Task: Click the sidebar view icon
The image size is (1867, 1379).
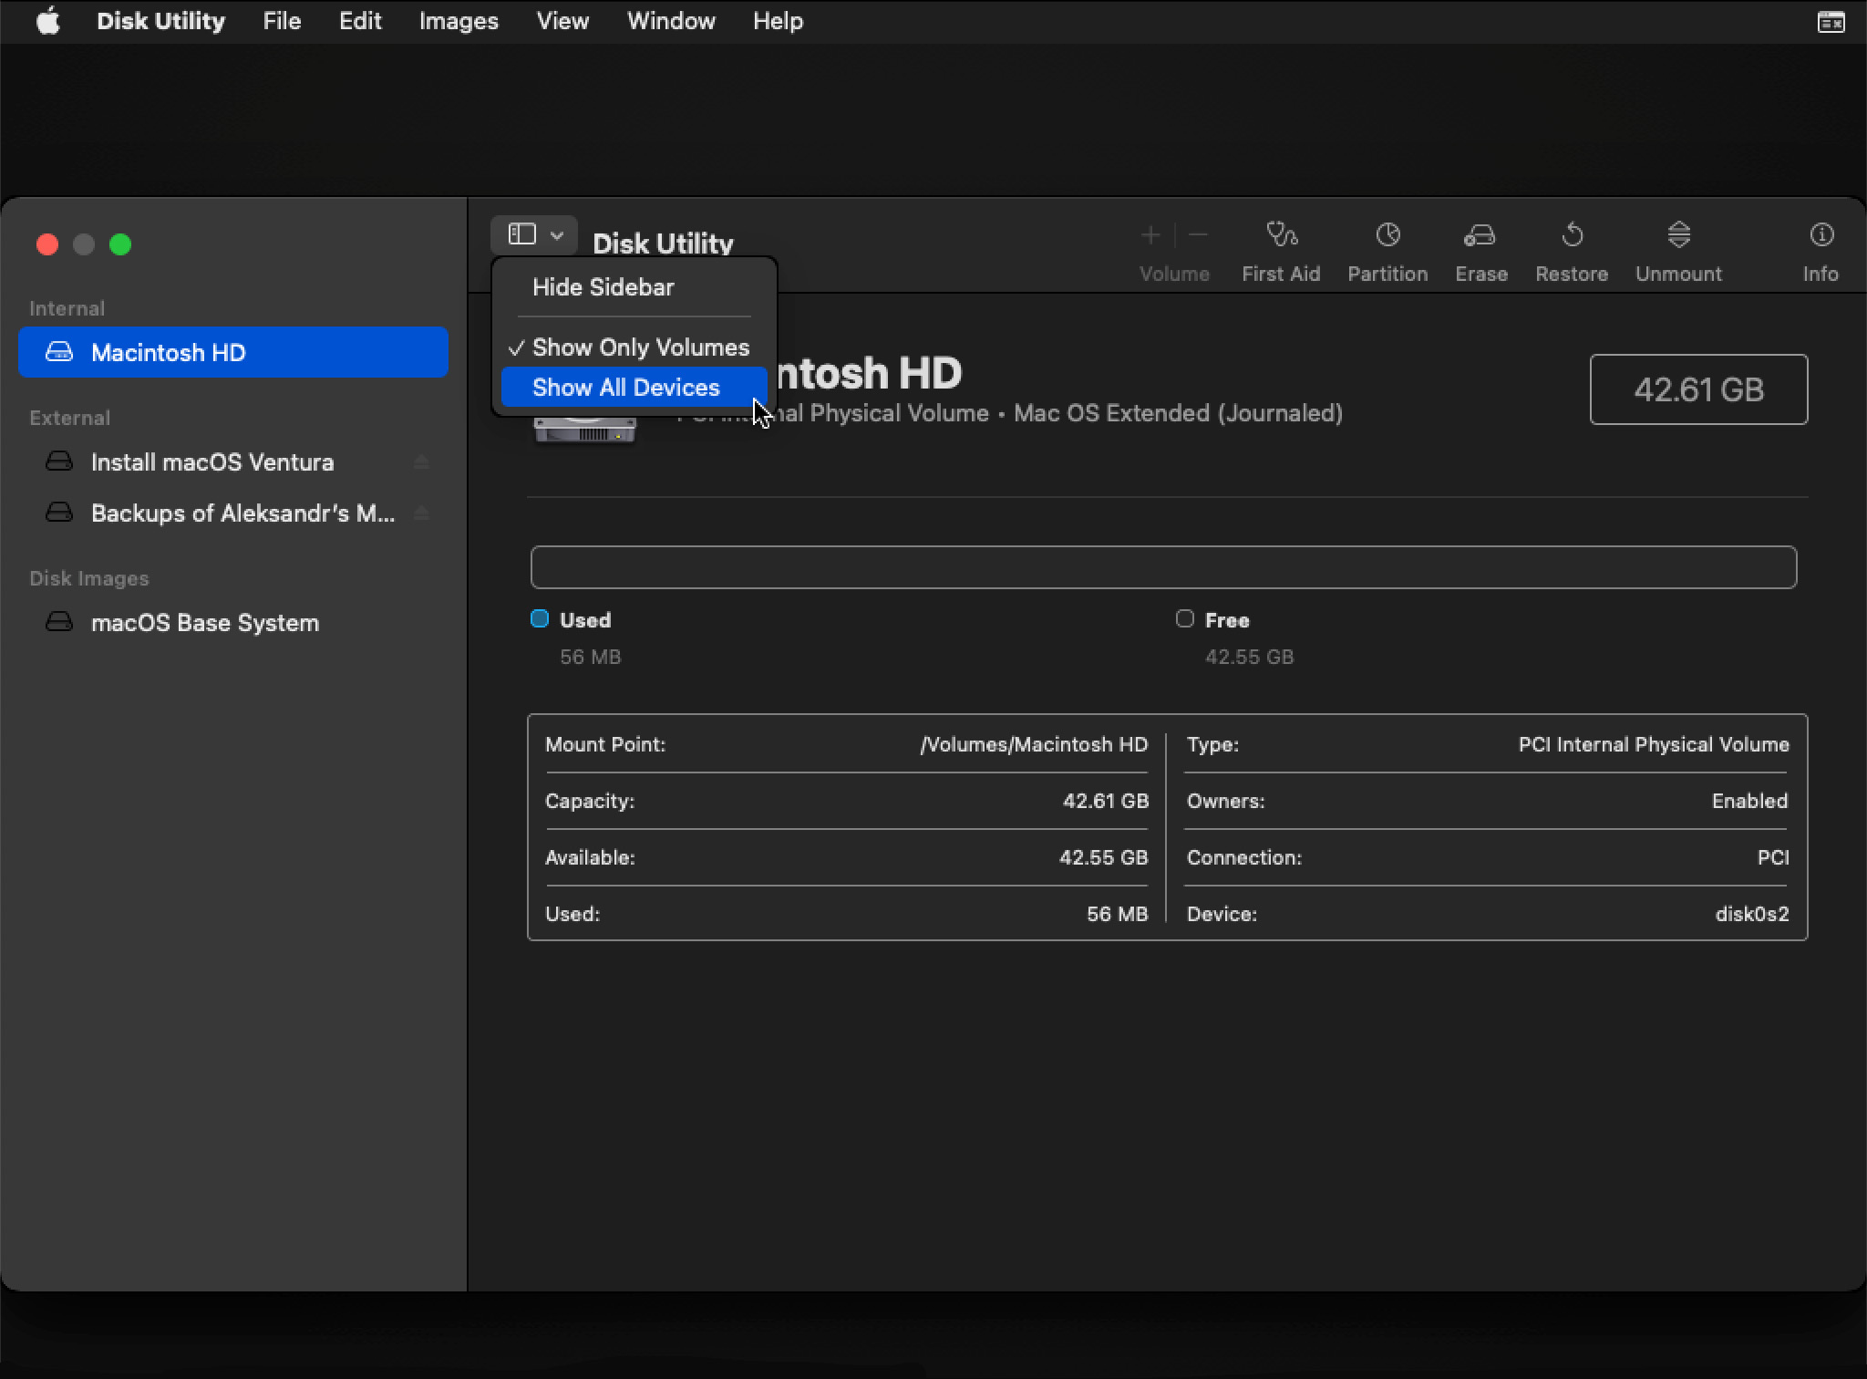Action: pos(521,234)
